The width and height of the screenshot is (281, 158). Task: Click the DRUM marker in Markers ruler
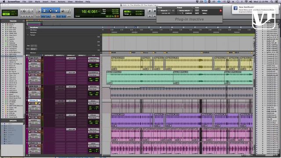click(x=113, y=53)
